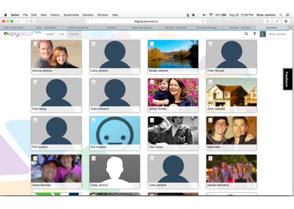Reload the page in Safari address bar
This screenshot has width=294, height=209.
[x=203, y=22]
